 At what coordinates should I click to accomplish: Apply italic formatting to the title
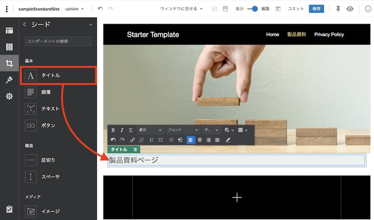click(122, 130)
